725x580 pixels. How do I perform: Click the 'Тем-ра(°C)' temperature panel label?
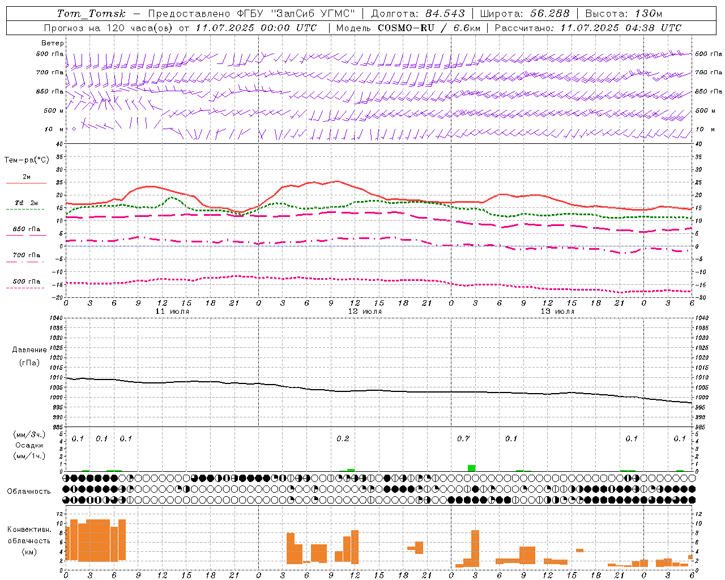pos(27,160)
